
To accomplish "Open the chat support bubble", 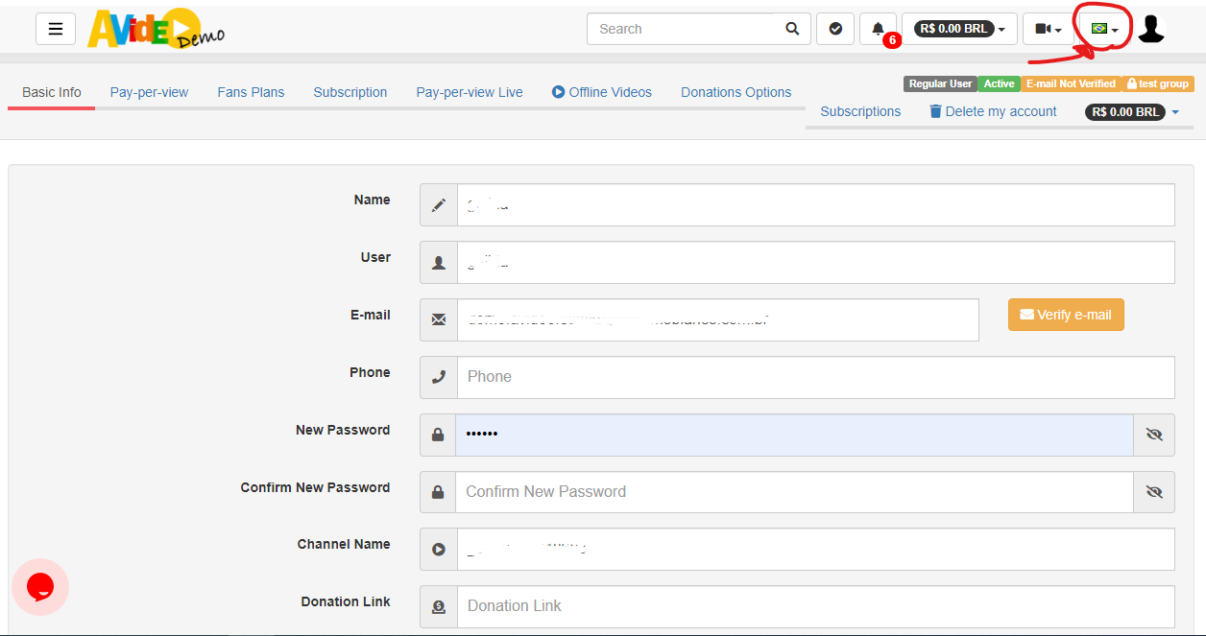I will click(x=40, y=586).
